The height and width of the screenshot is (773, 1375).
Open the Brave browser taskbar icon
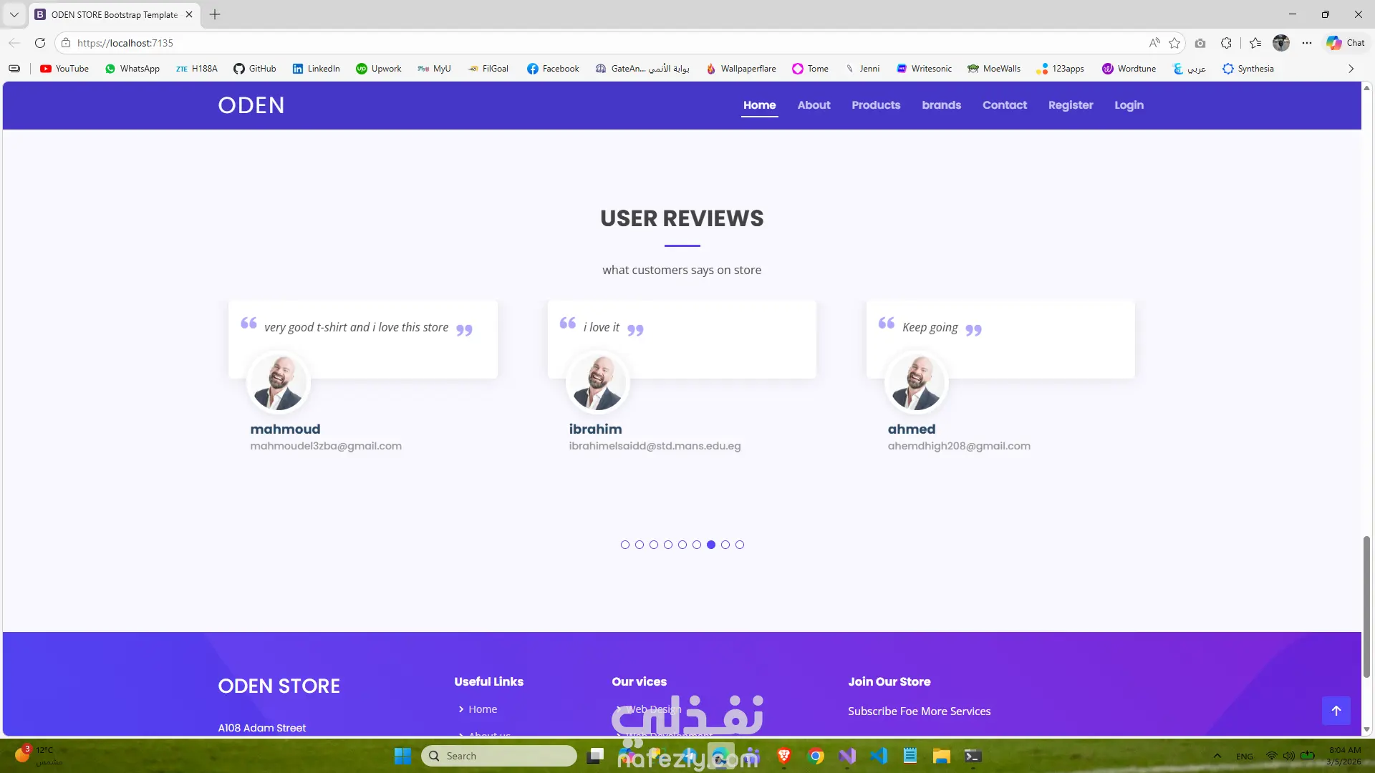[784, 756]
